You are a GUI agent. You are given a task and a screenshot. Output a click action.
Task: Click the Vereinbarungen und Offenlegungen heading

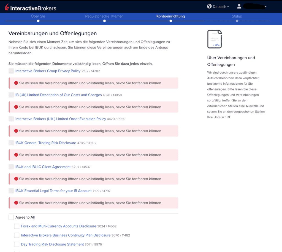(x=53, y=33)
